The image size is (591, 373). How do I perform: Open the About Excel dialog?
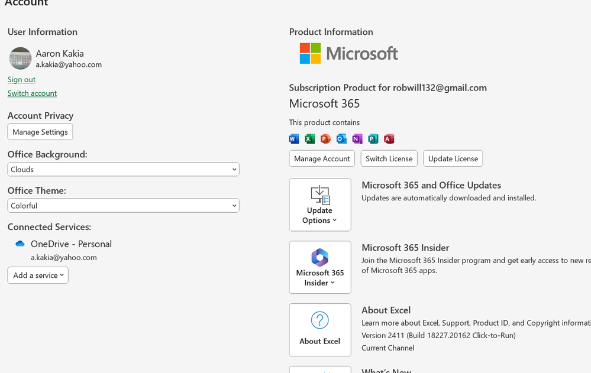point(320,330)
